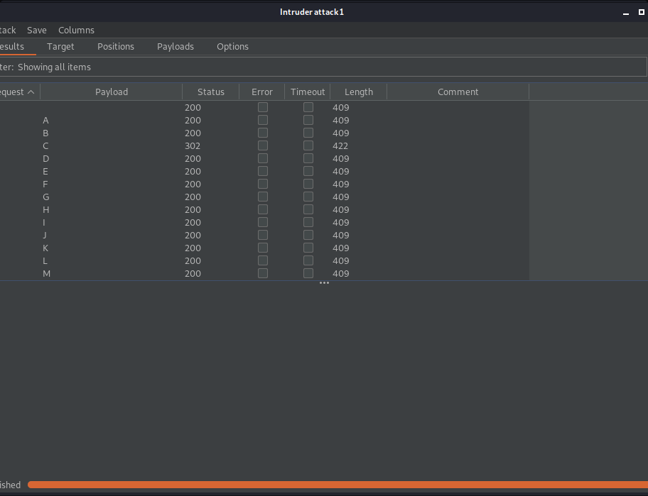Select the row with payload E

click(x=264, y=171)
